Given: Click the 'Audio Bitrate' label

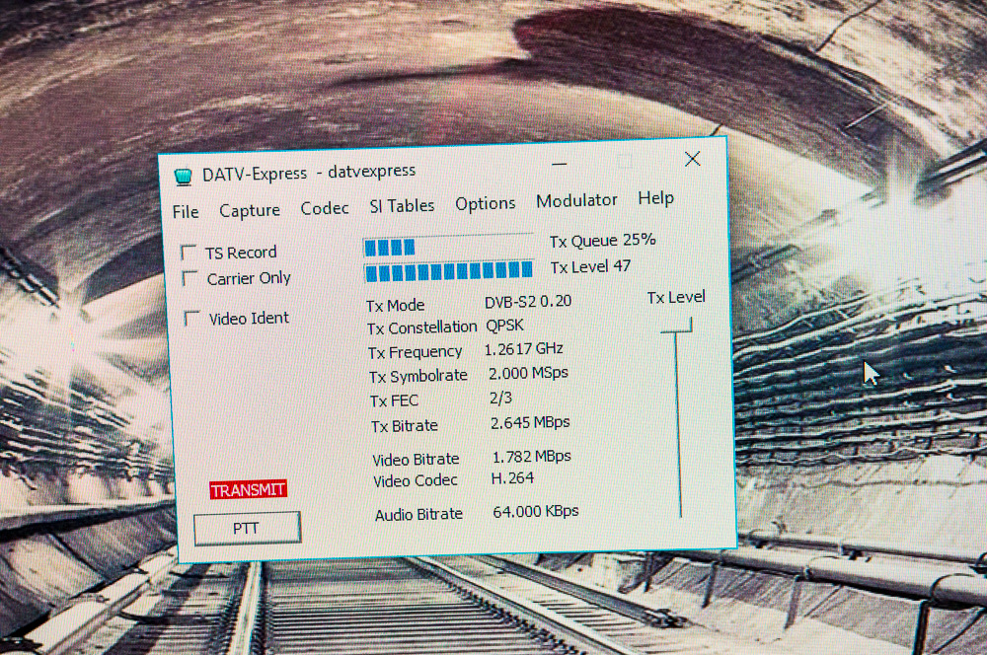Looking at the screenshot, I should tap(419, 515).
